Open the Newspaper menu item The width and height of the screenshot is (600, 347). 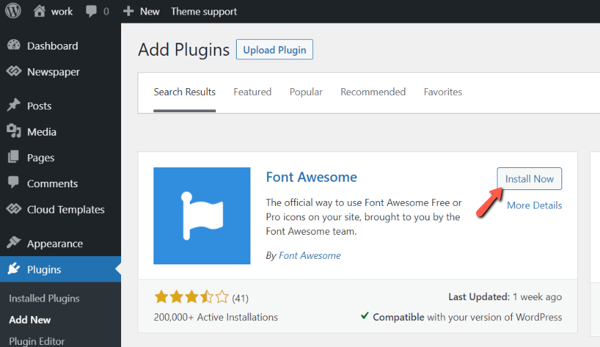coord(54,72)
